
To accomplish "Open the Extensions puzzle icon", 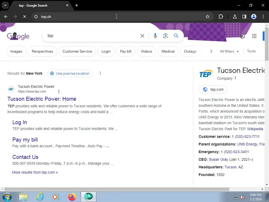I will point(221,17).
